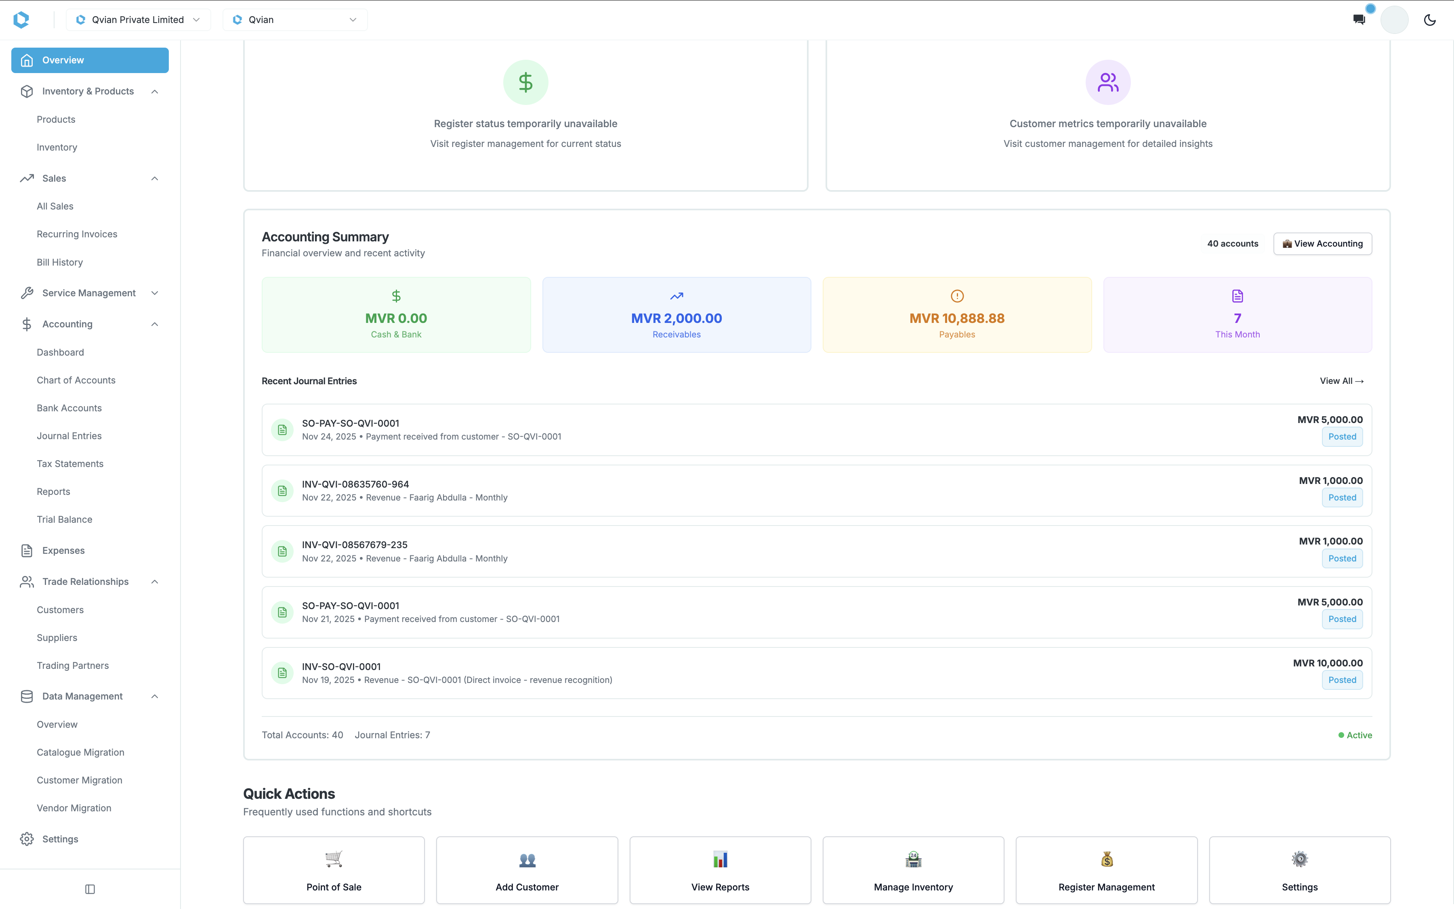Open the chat messages icon in top bar
This screenshot has width=1454, height=909.
point(1358,19)
